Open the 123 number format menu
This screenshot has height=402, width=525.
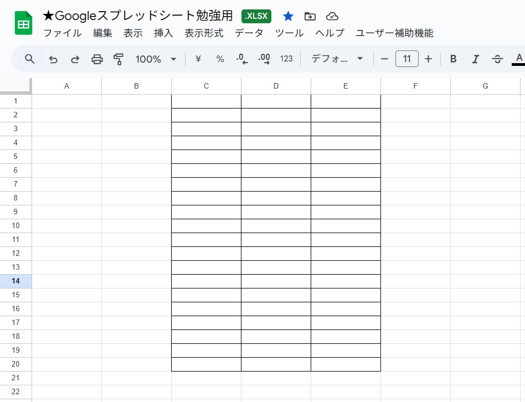(286, 59)
